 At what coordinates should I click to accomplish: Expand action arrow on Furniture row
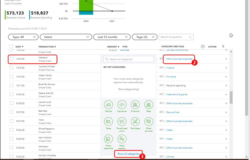(x=226, y=77)
